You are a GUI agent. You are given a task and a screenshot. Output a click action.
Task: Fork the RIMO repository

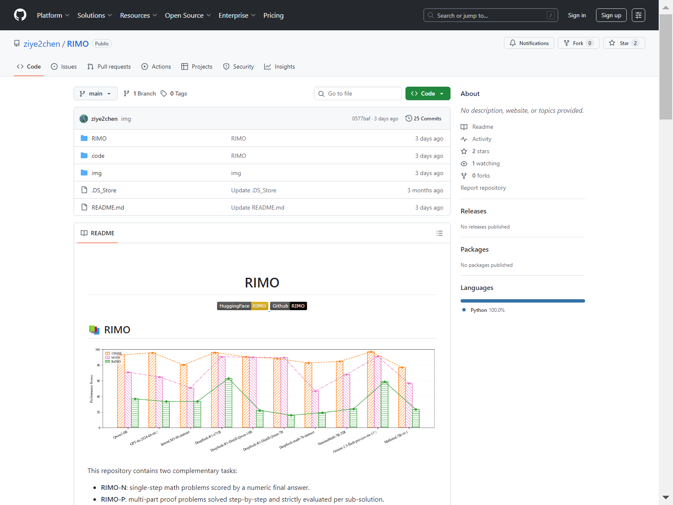point(578,43)
